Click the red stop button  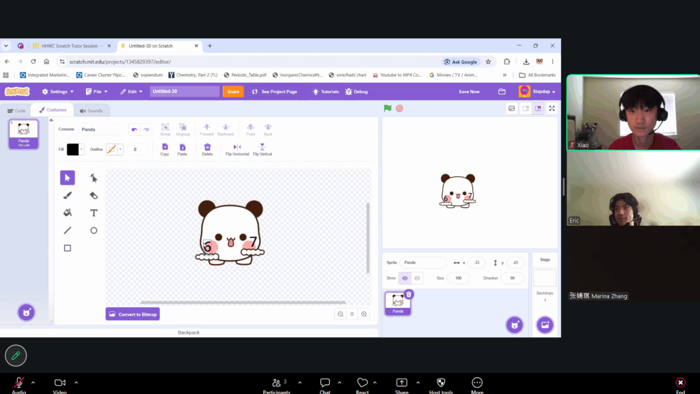pos(399,109)
